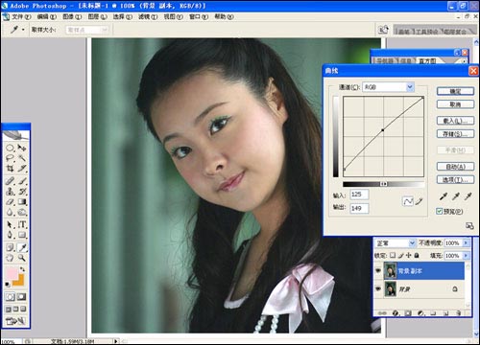Switch to the 直方图 histogram tab

click(427, 60)
